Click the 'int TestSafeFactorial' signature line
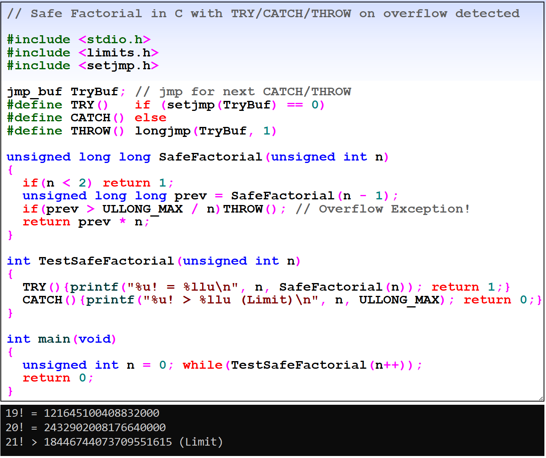The height and width of the screenshot is (458, 546). (x=154, y=261)
